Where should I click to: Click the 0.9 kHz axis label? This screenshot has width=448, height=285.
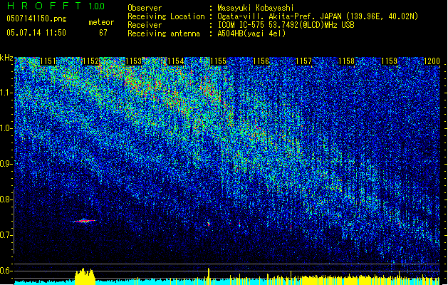(x=6, y=164)
